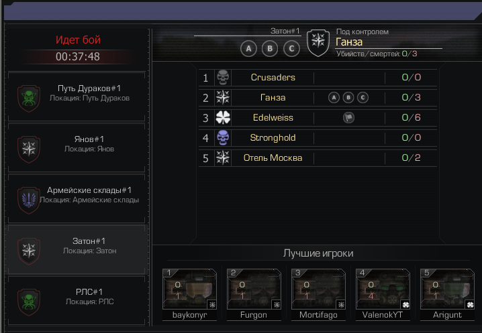Click the Mortifago player card
Viewport: 482px width, 333px height.
pyautogui.click(x=318, y=295)
